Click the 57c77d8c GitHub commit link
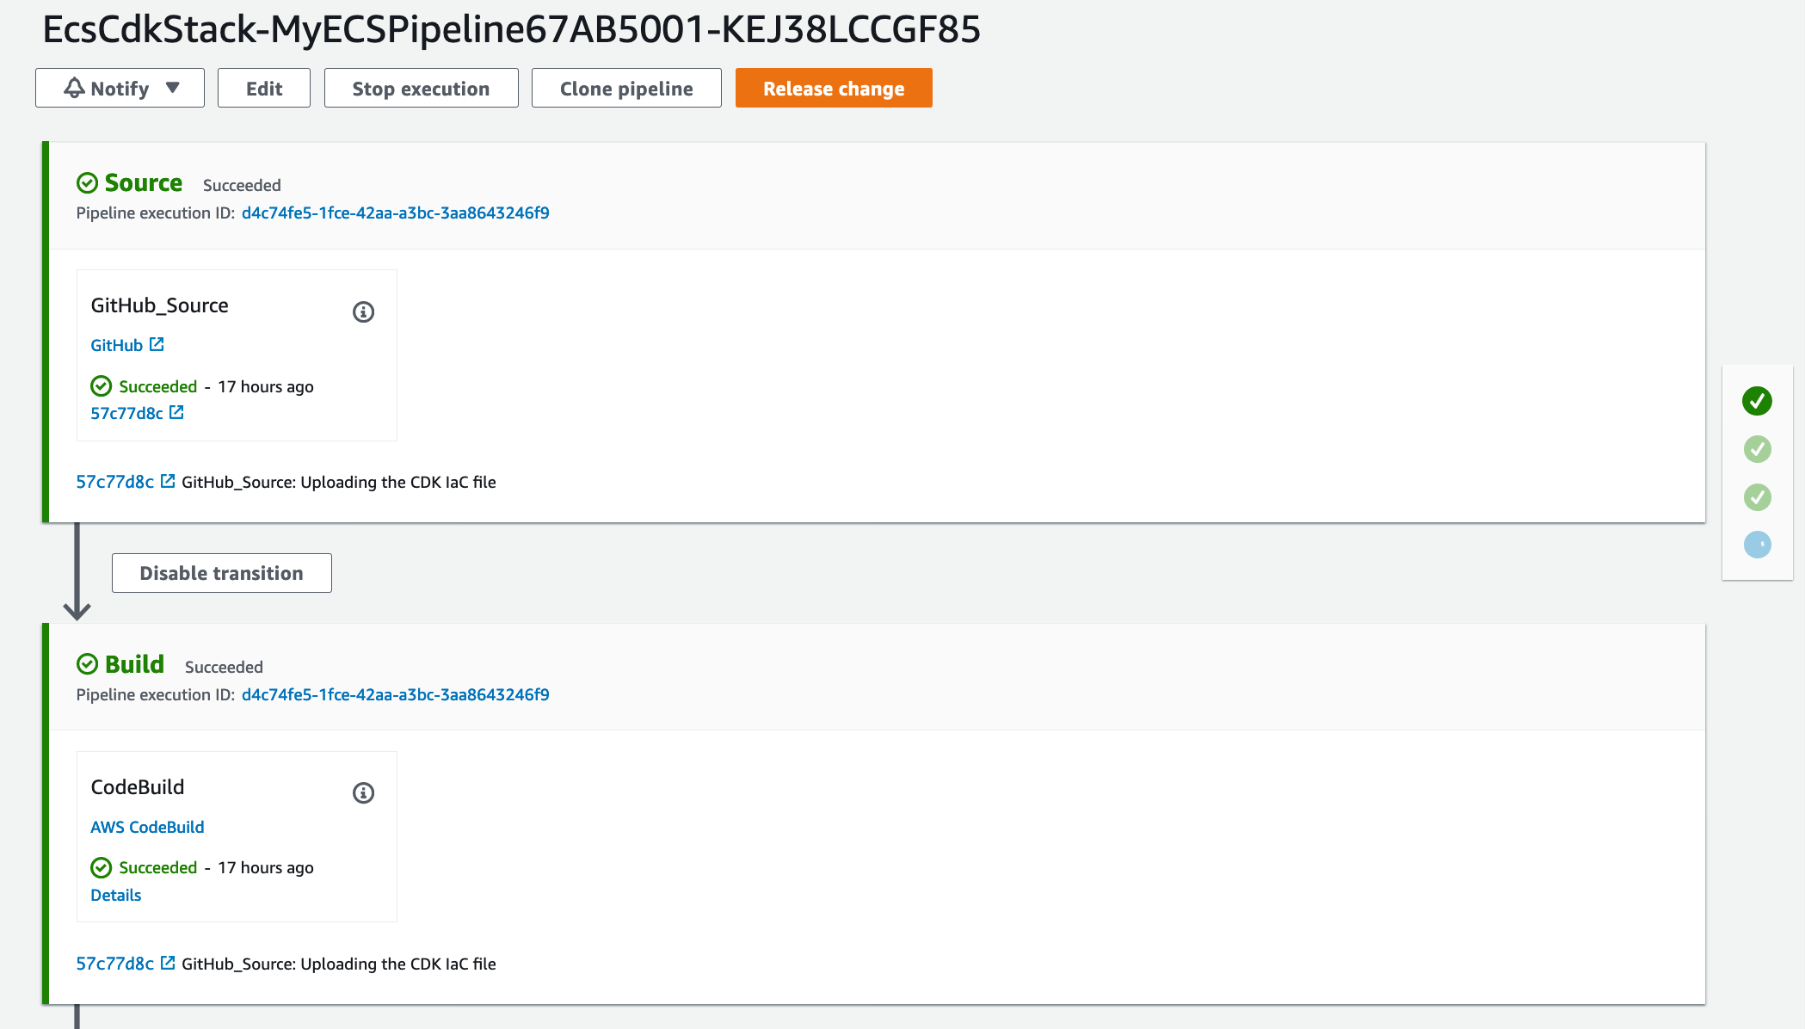The width and height of the screenshot is (1805, 1029). (x=124, y=411)
